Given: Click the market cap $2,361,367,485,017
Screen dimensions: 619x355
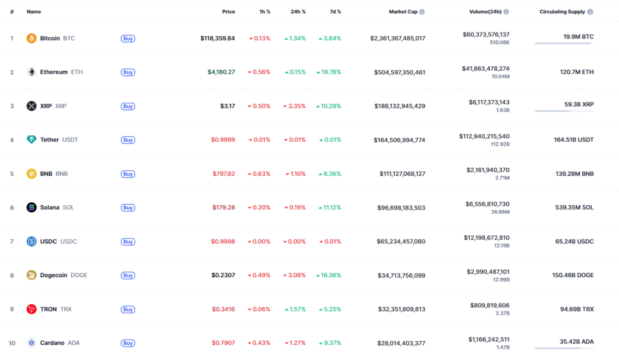Looking at the screenshot, I should [x=398, y=38].
